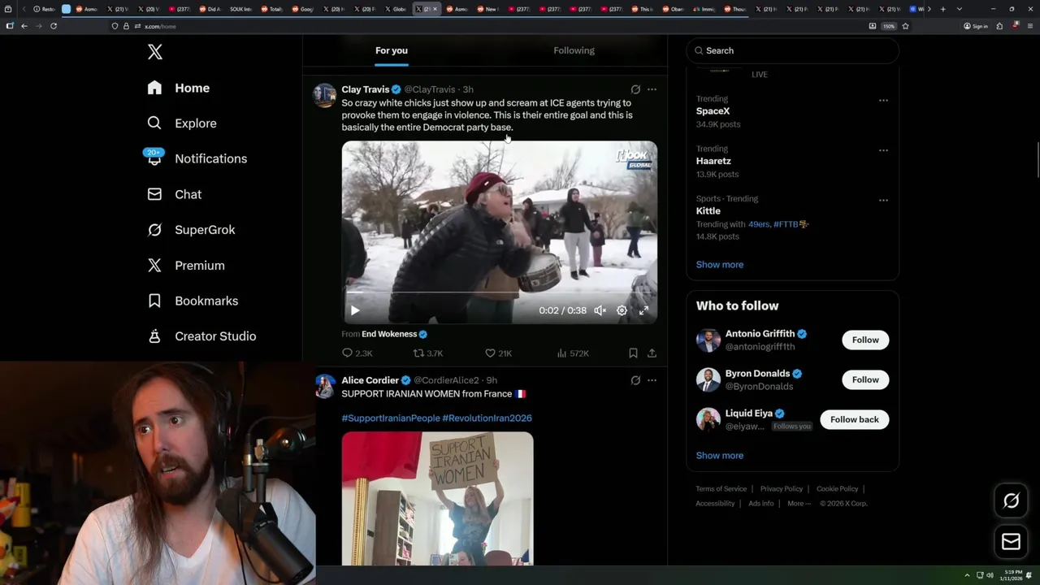This screenshot has width=1040, height=585.
Task: Open Explore in the sidebar
Action: [x=181, y=123]
